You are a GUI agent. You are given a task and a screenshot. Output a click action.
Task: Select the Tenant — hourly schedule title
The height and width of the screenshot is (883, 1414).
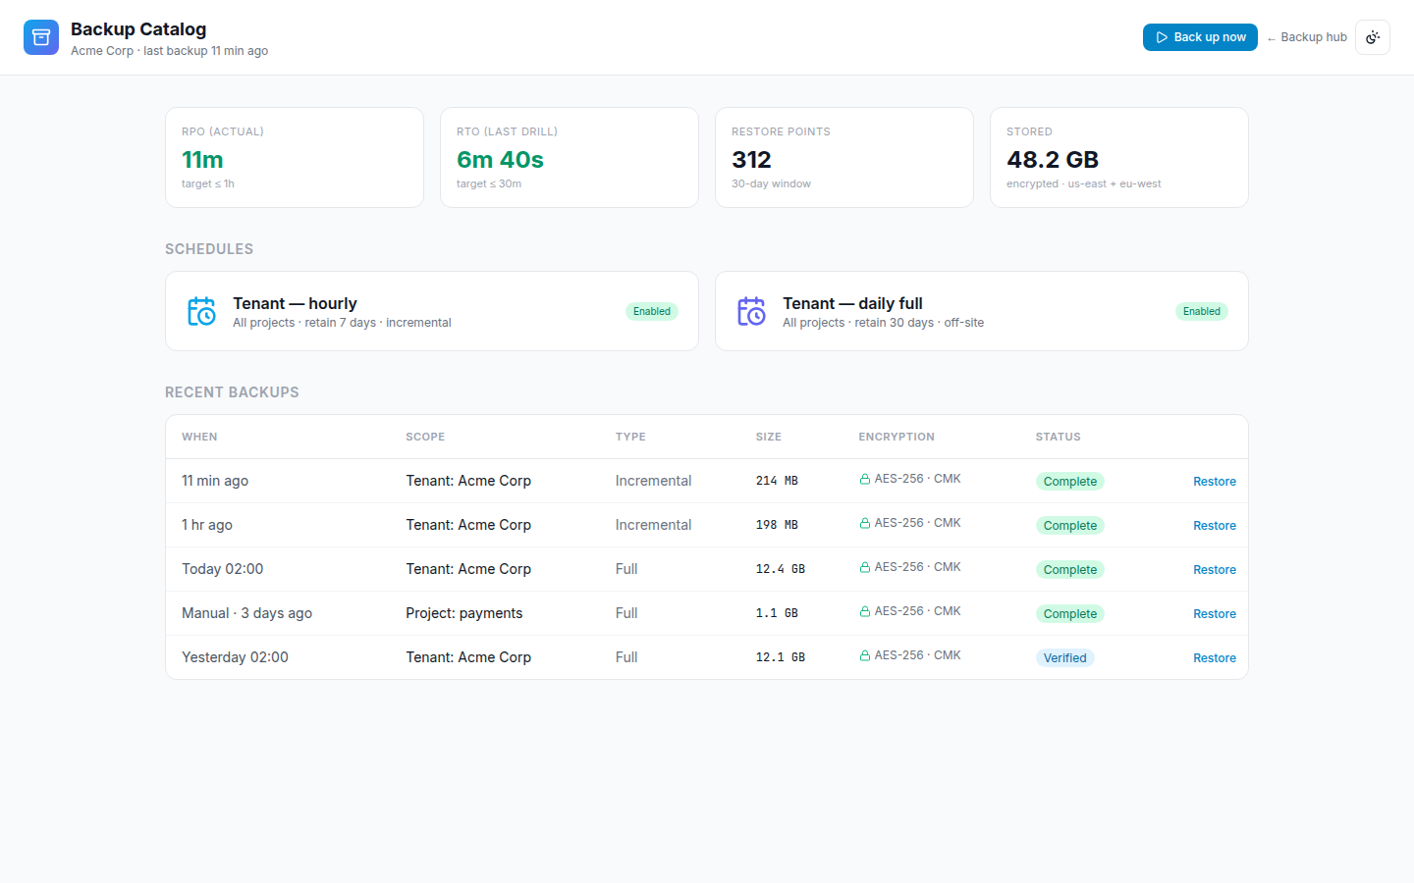[x=295, y=303]
